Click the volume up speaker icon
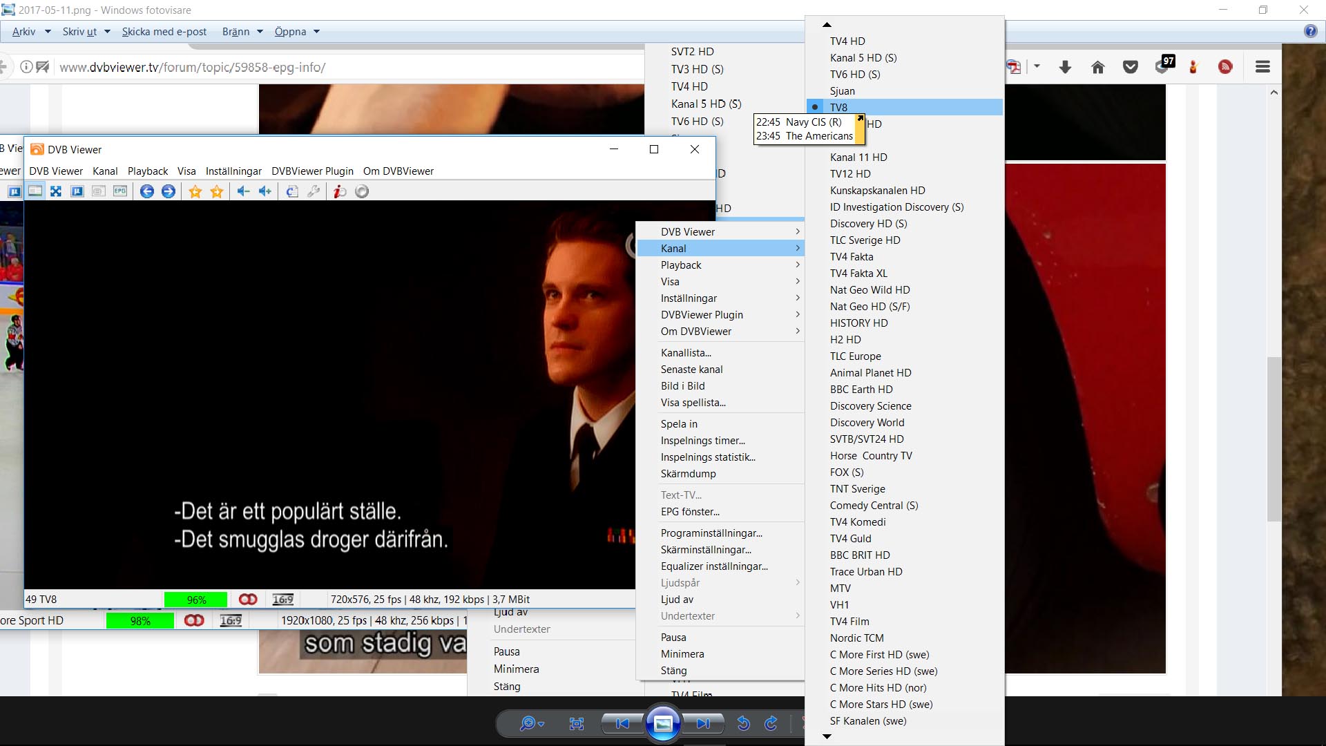The height and width of the screenshot is (746, 1326). (265, 191)
